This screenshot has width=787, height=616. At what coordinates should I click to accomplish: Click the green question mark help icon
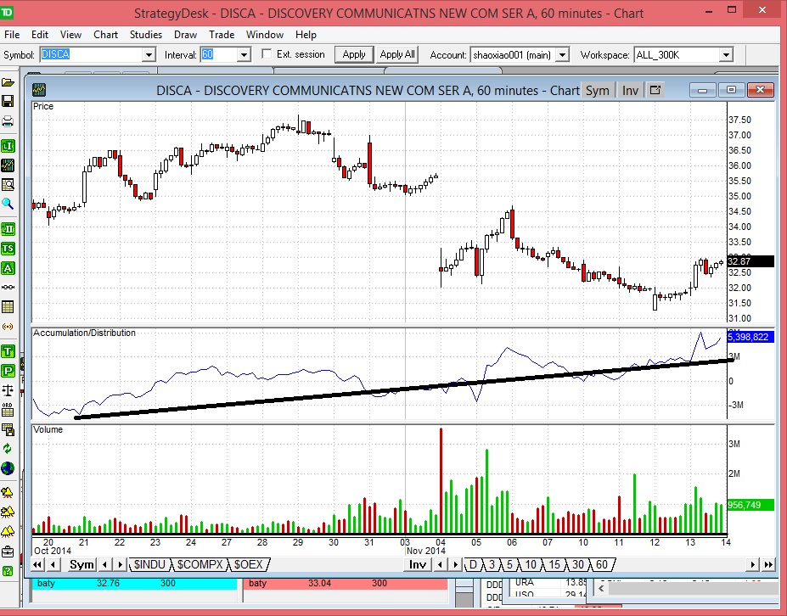tap(8, 571)
